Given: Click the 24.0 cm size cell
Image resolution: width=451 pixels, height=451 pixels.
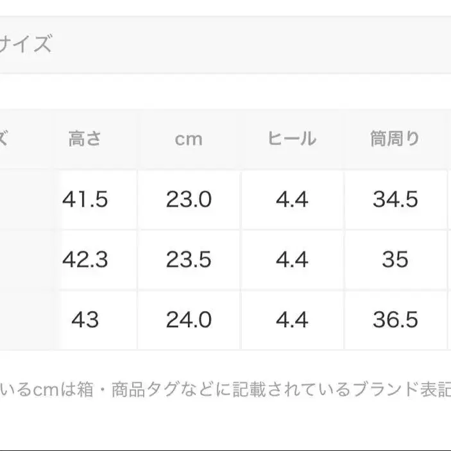Looking at the screenshot, I should pos(189,319).
